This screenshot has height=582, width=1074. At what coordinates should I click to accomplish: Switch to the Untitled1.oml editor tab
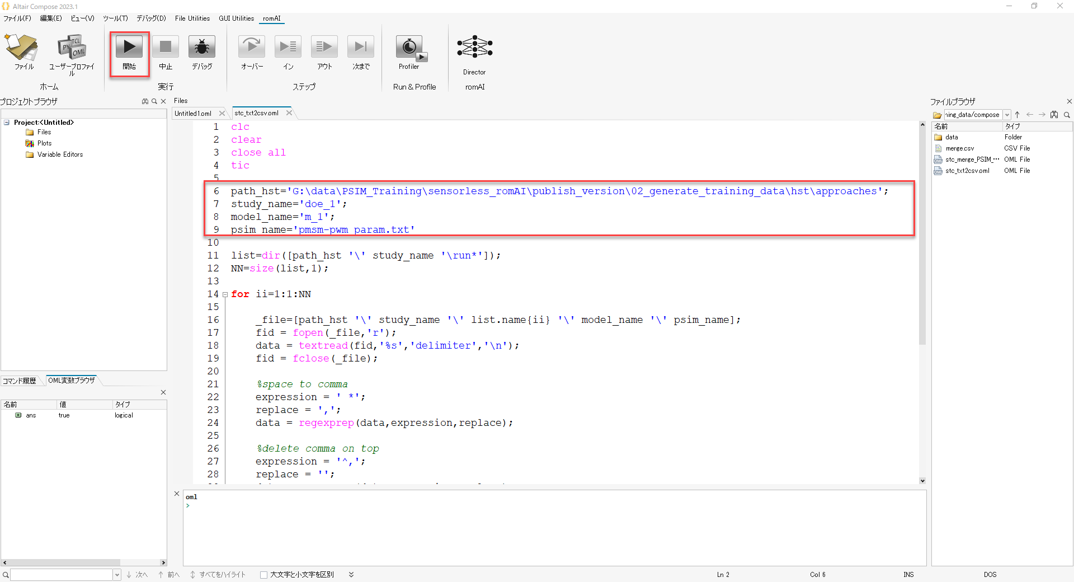tap(193, 113)
